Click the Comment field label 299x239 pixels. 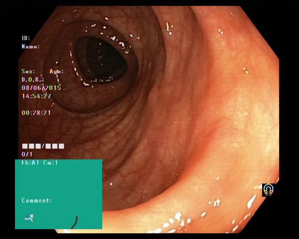tap(37, 200)
